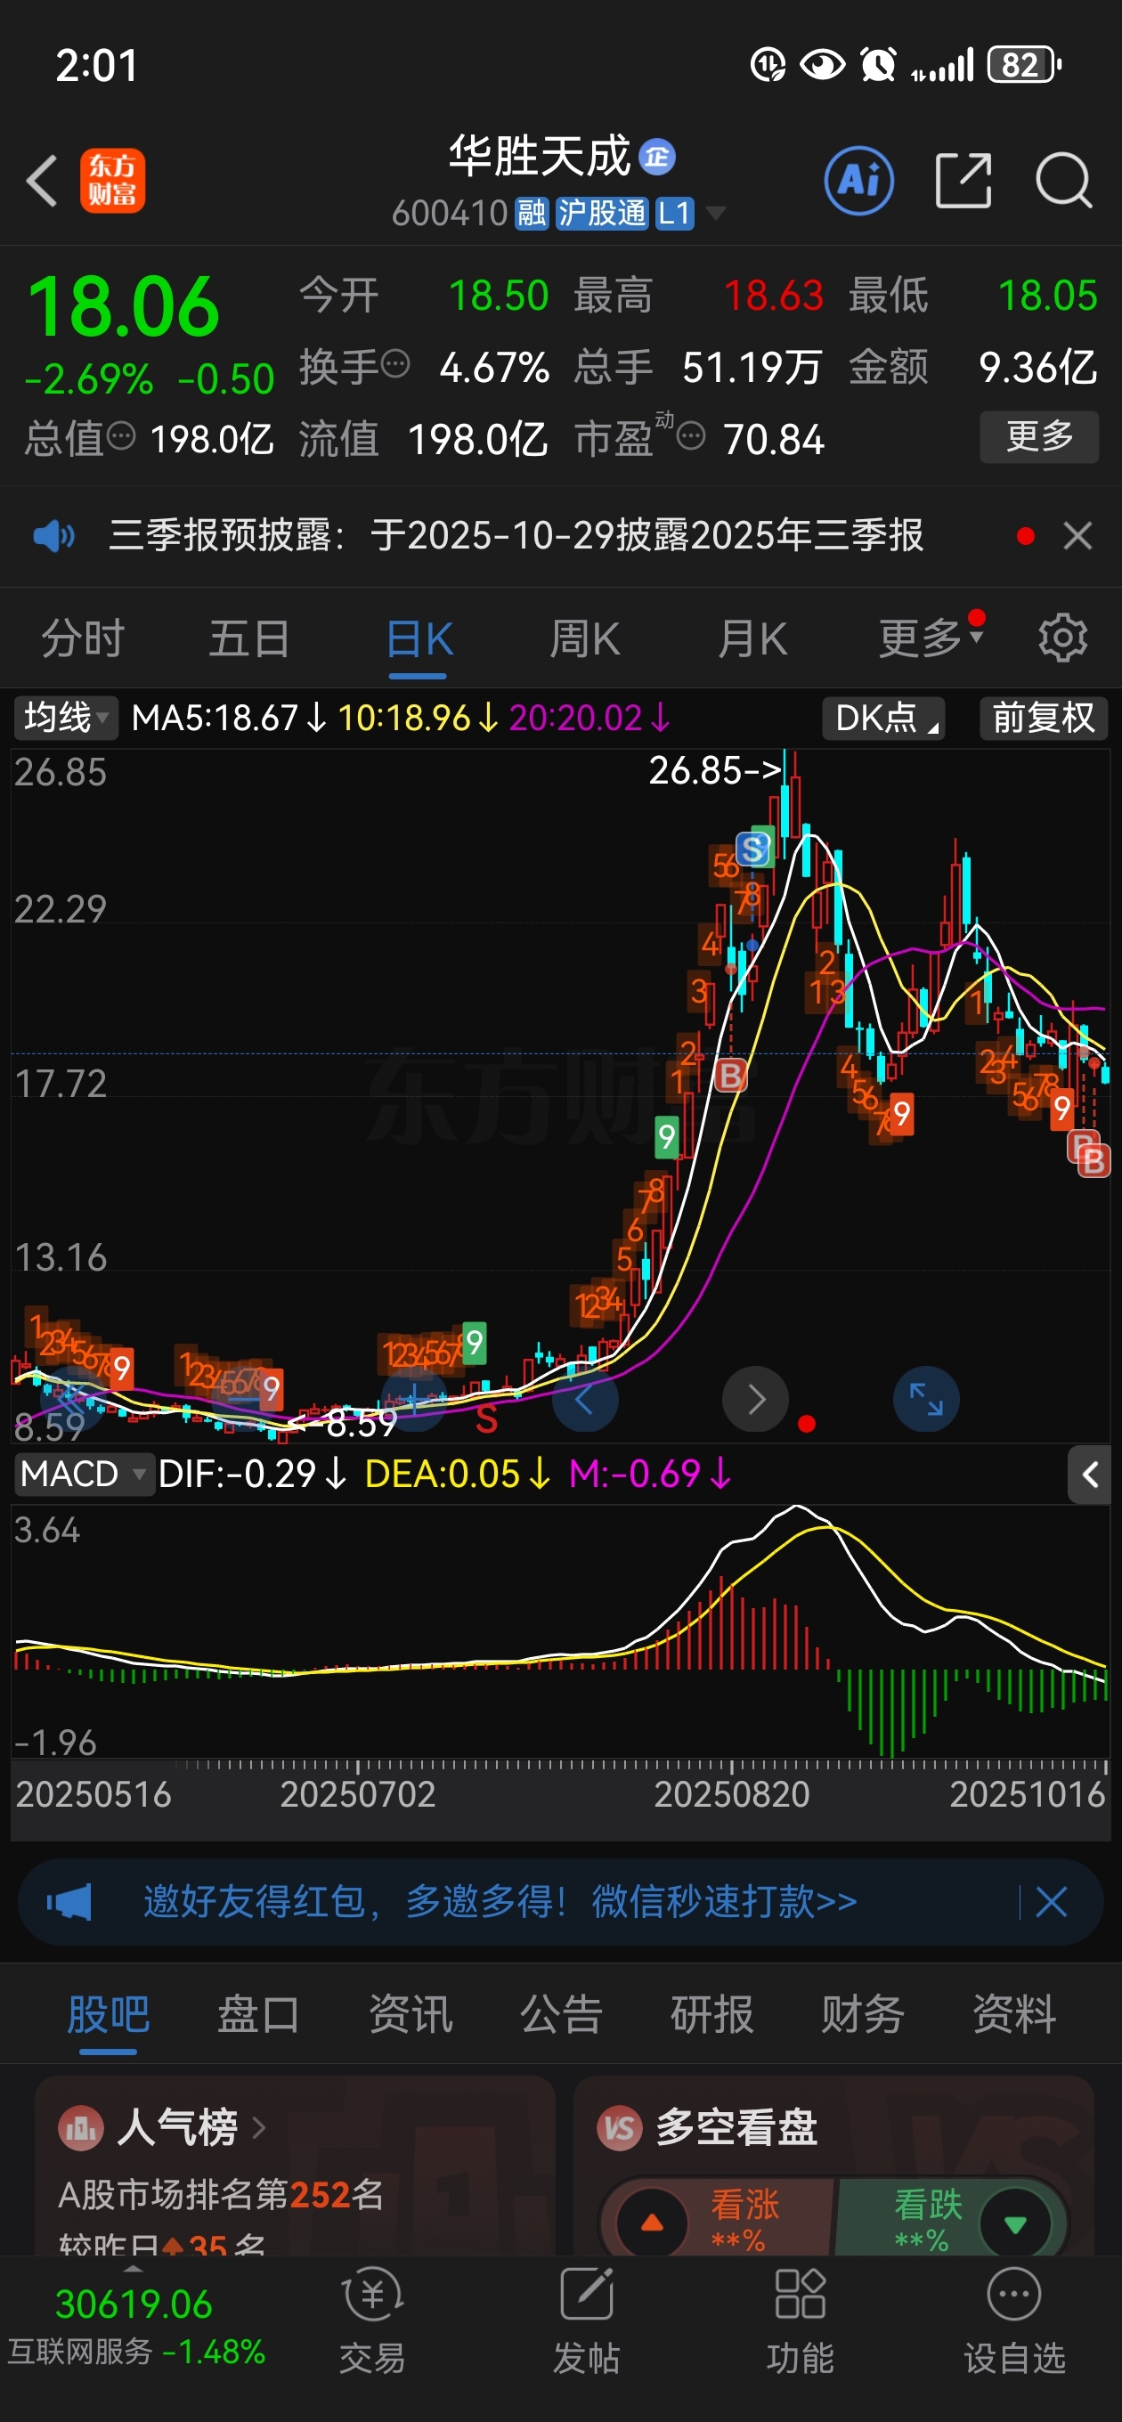1122x2422 pixels.
Task: Switch to the 月K tab
Action: [x=752, y=639]
